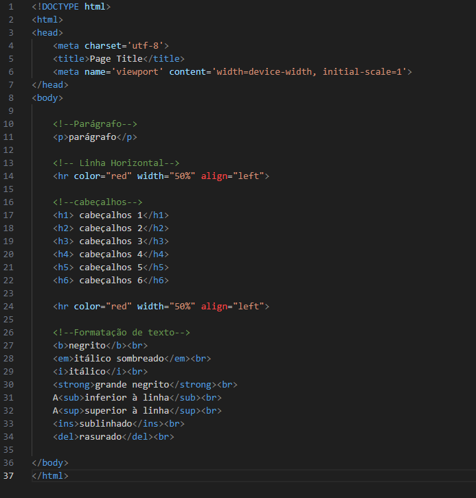Click the closing html tag on the last line
The height and width of the screenshot is (498, 476).
(x=50, y=475)
